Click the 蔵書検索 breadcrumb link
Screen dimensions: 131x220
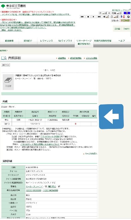click(3, 51)
